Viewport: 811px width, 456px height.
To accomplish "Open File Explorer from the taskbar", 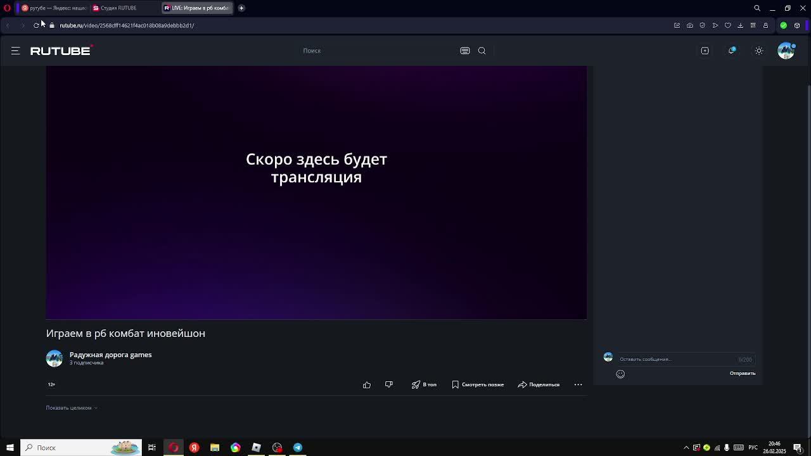I will click(215, 448).
